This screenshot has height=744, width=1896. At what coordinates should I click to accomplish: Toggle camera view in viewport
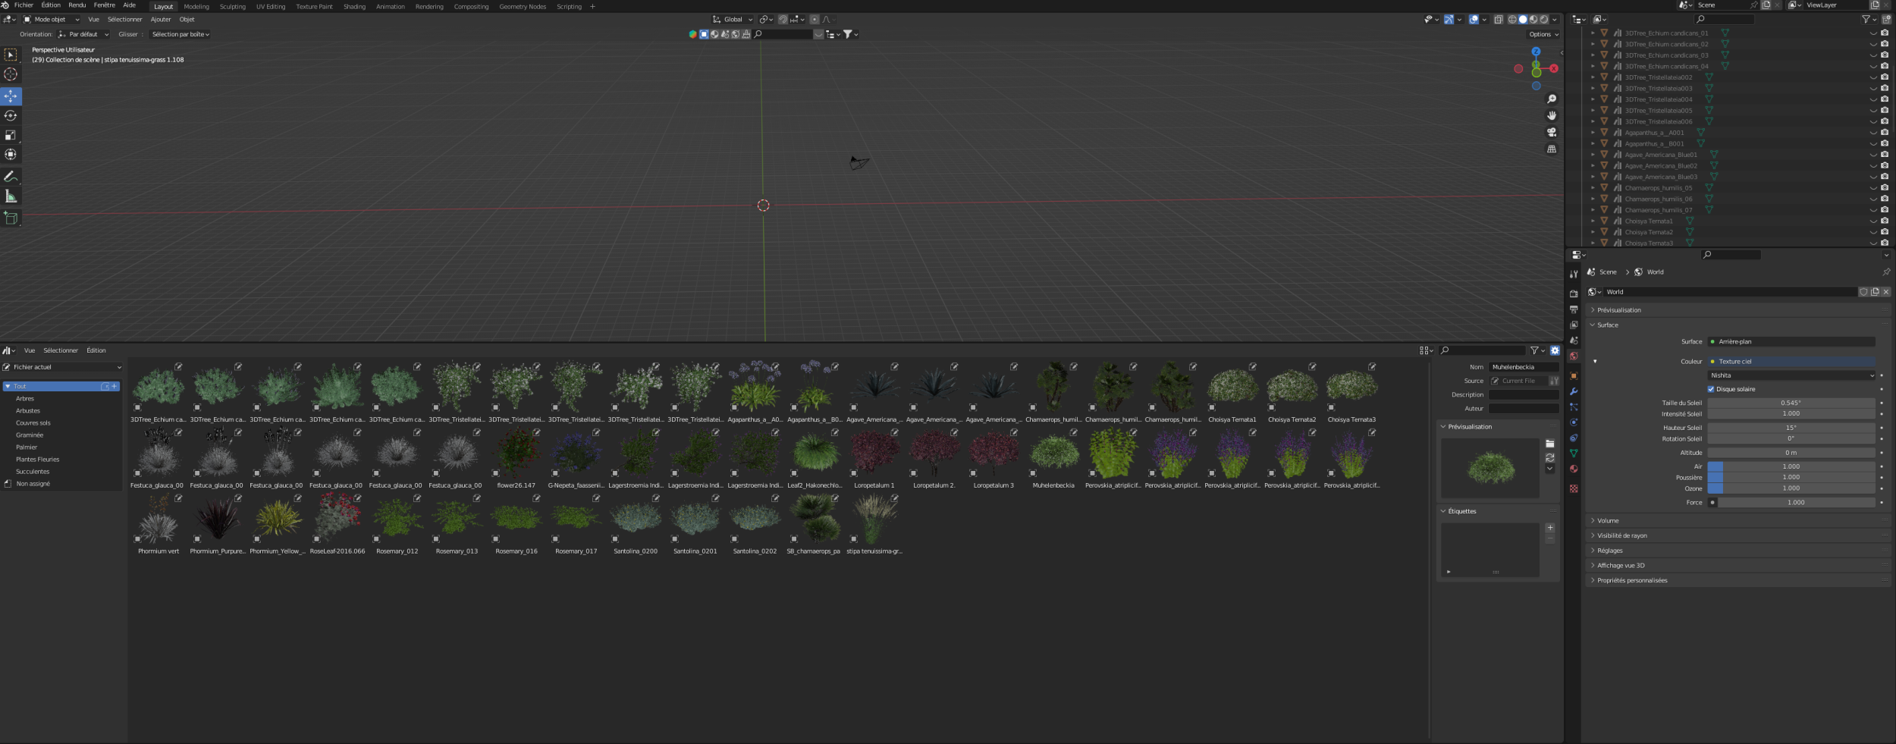pyautogui.click(x=1552, y=132)
